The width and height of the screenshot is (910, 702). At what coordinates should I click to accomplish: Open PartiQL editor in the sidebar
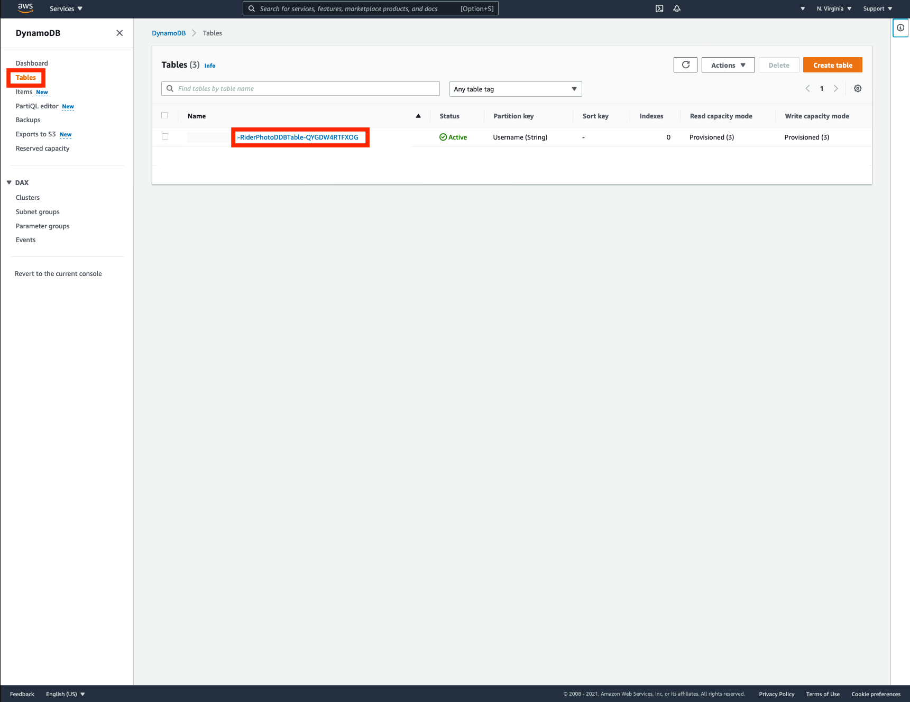[36, 106]
